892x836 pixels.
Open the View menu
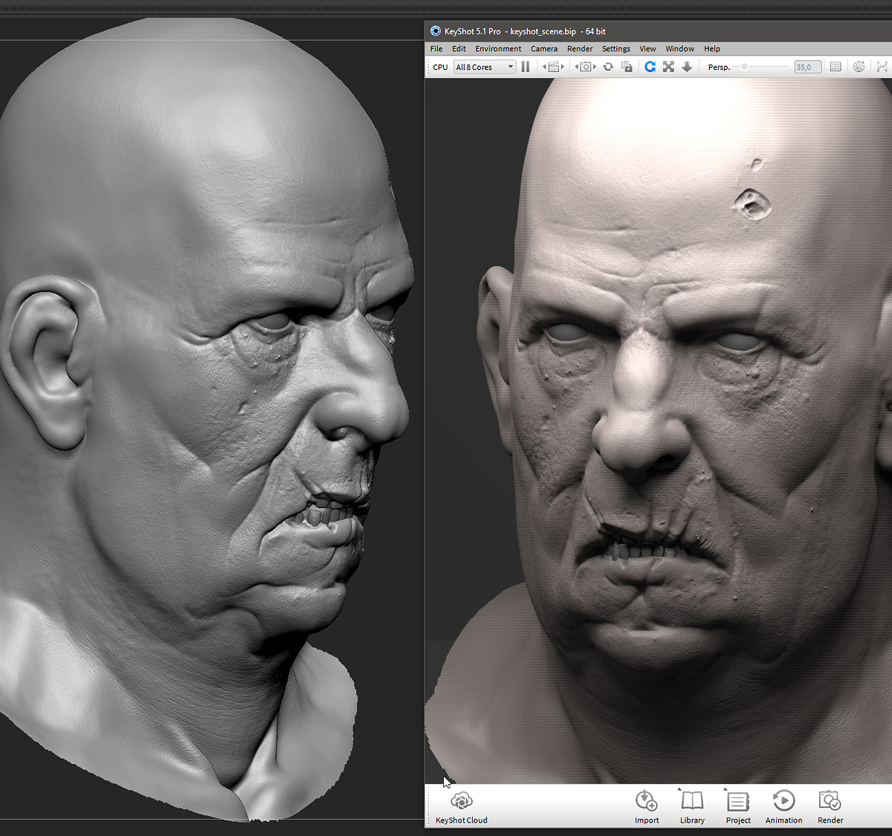647,49
